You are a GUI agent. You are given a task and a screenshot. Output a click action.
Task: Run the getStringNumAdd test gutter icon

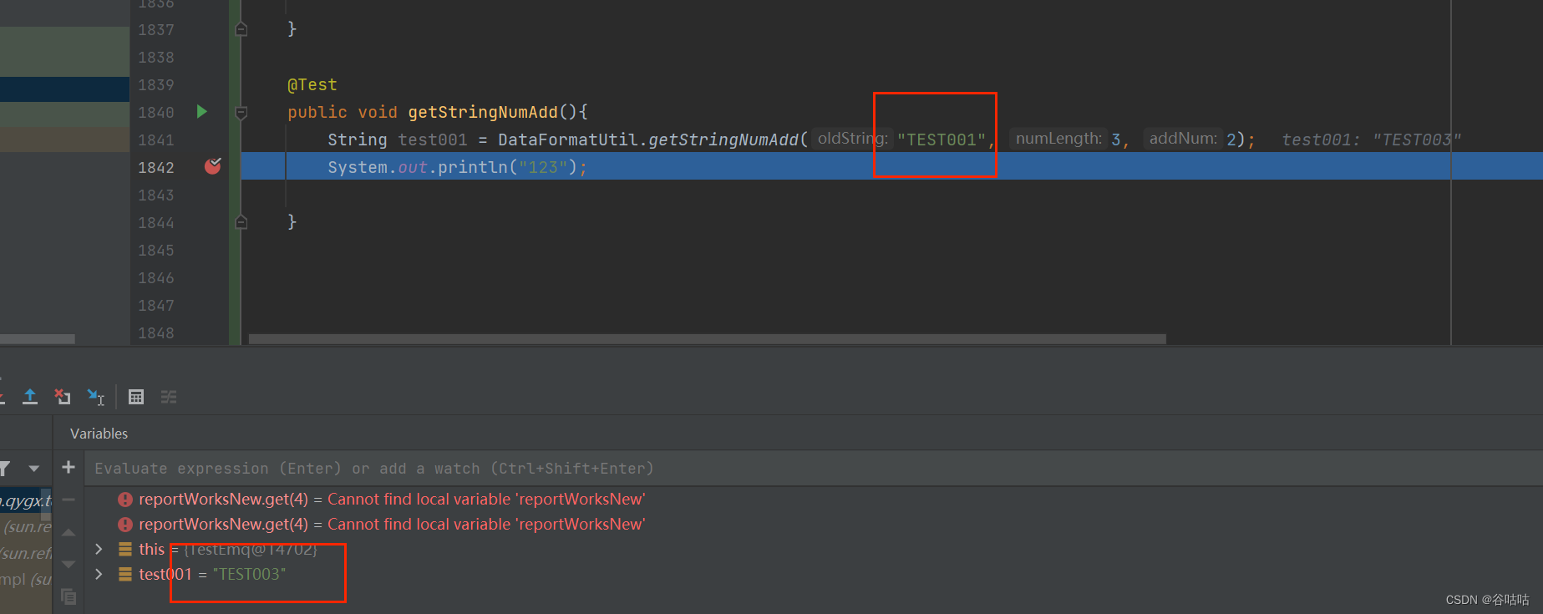point(201,111)
